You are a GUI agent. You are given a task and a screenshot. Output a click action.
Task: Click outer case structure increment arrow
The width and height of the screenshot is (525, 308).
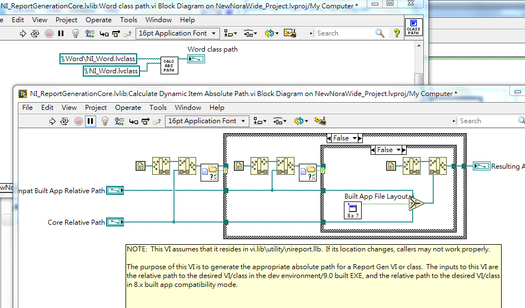[x=360, y=138]
